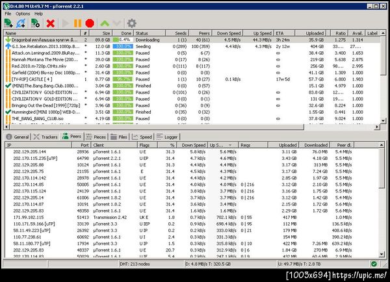Viewport: 390px width, 282px height.
Task: Sort torrents by ETA column
Action: point(284,33)
